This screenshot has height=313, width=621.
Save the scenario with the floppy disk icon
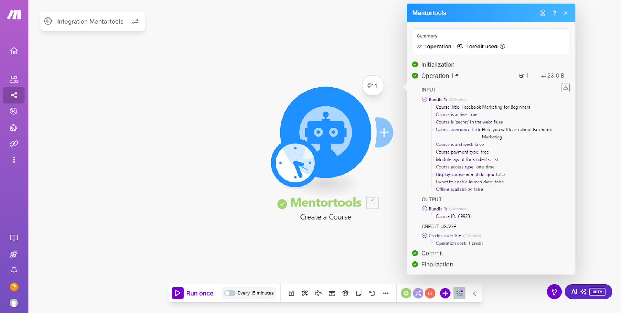tap(291, 293)
